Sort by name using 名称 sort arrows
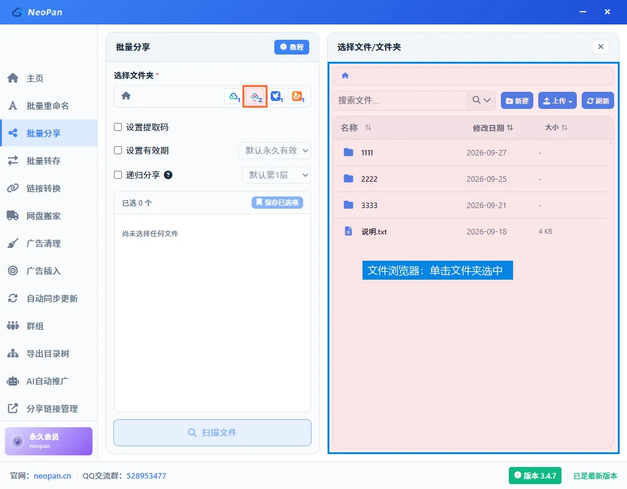This screenshot has height=489, width=627. point(368,127)
